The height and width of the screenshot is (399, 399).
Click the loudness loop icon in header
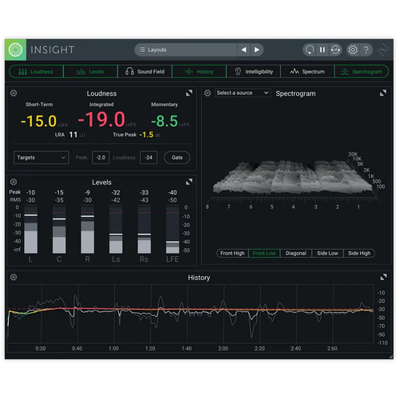click(x=335, y=49)
